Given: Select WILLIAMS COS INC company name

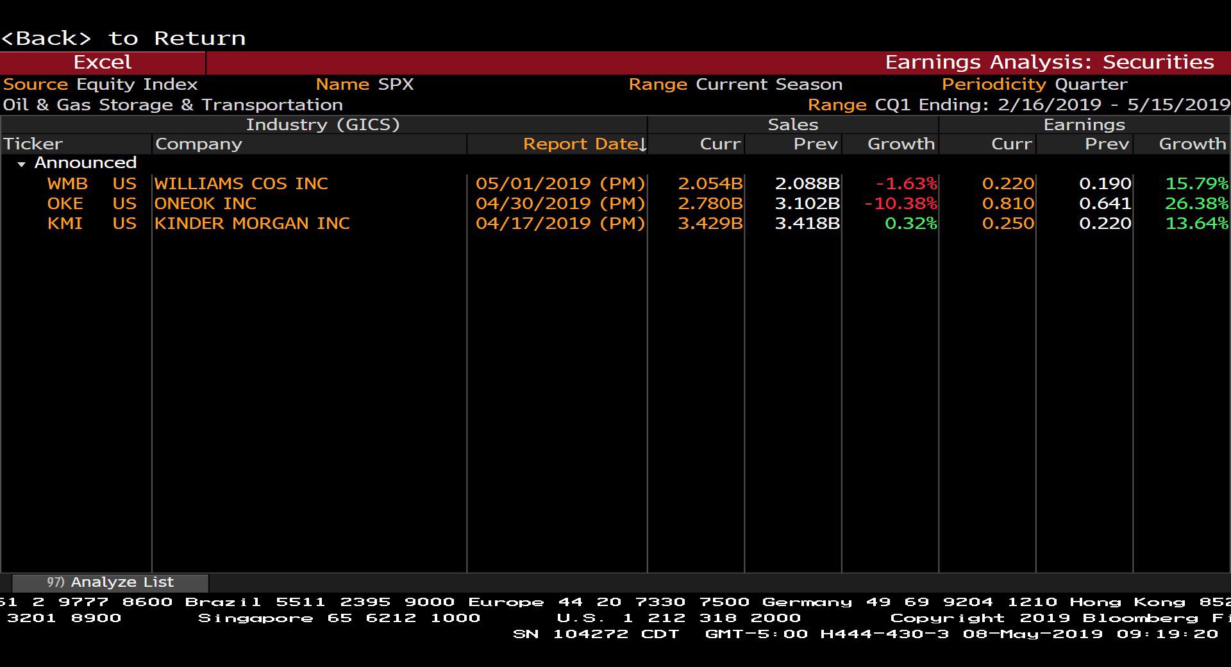Looking at the screenshot, I should click(241, 183).
